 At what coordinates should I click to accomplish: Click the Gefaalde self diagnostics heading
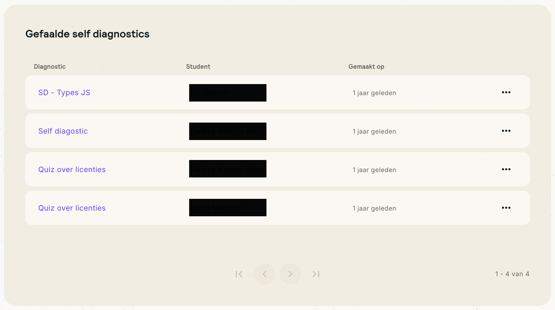point(87,34)
